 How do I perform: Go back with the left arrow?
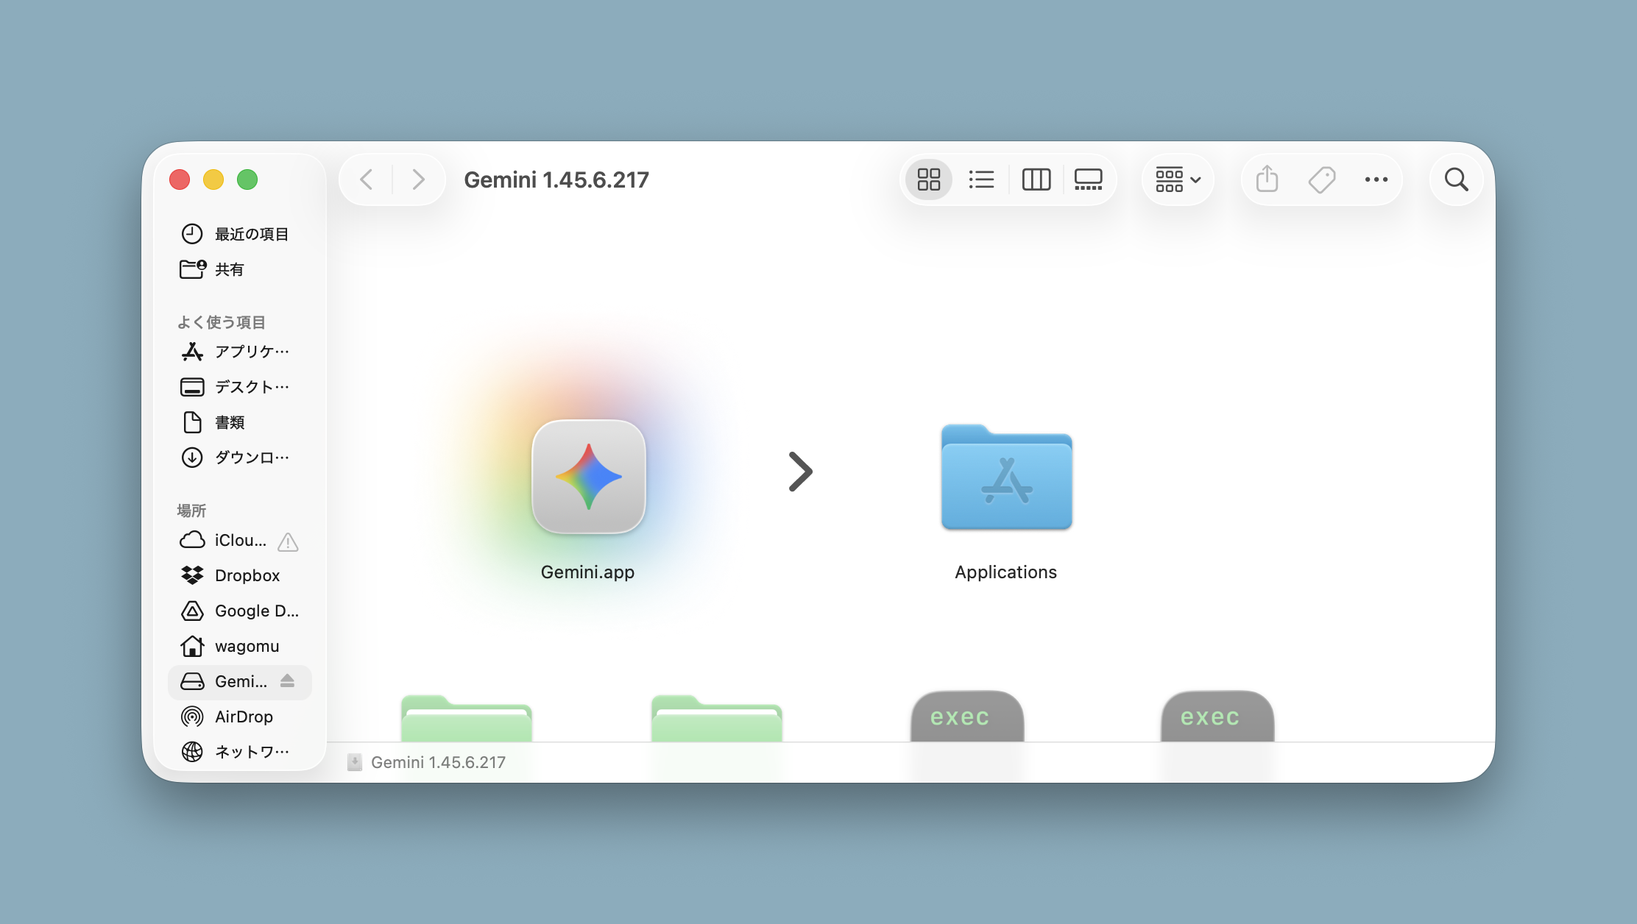pos(367,180)
